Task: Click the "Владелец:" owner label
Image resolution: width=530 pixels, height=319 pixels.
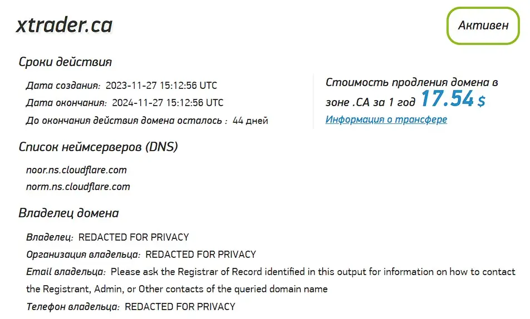Action: pyautogui.click(x=50, y=237)
